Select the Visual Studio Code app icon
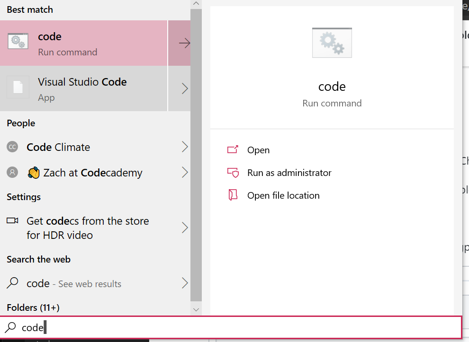469x342 pixels. point(18,88)
